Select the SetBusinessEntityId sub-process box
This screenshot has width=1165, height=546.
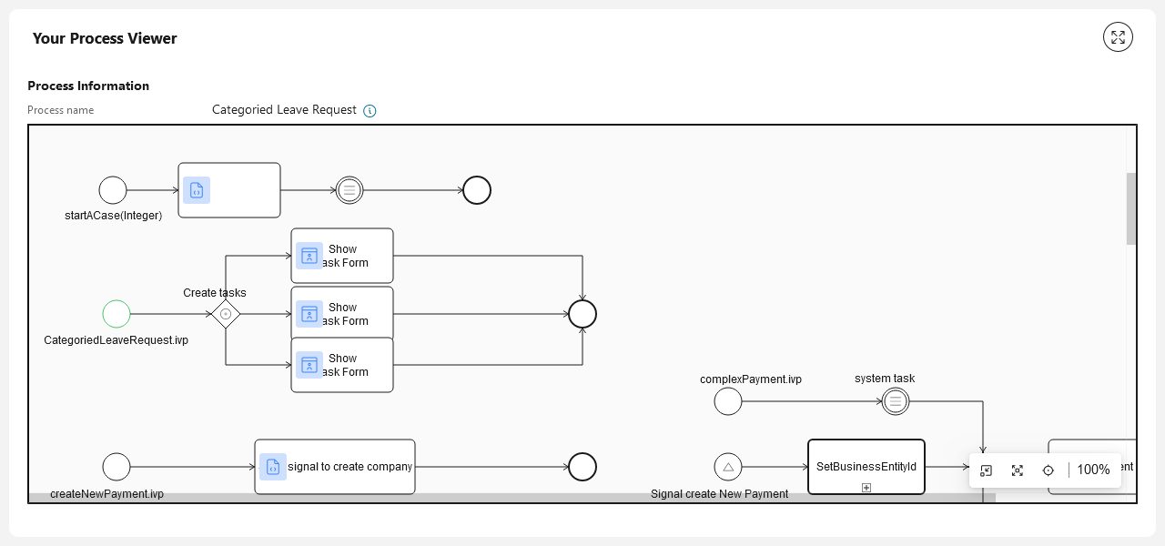coord(866,467)
